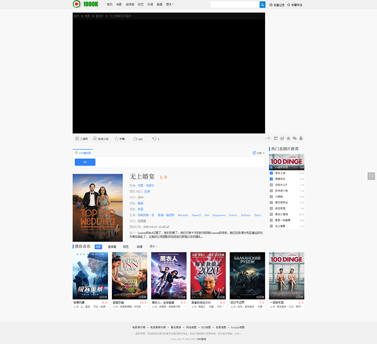Expand 更多 in 猜你喜欢 section
The image size is (377, 344).
tap(153, 247)
